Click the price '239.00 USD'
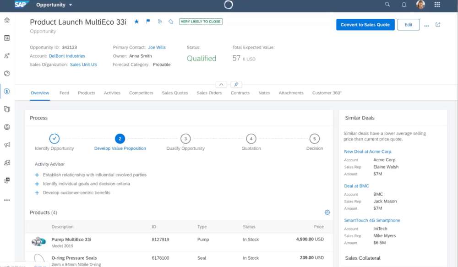 [311, 258]
